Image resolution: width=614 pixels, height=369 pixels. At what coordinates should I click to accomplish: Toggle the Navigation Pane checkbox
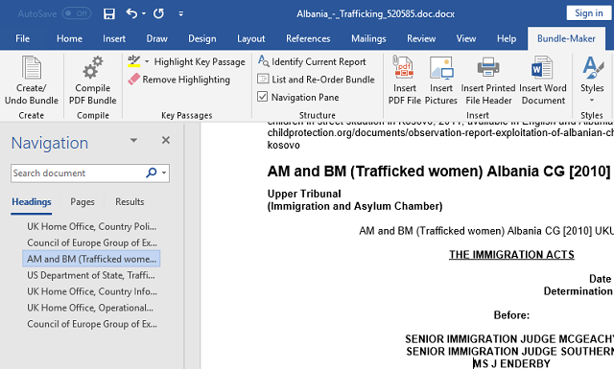click(262, 97)
